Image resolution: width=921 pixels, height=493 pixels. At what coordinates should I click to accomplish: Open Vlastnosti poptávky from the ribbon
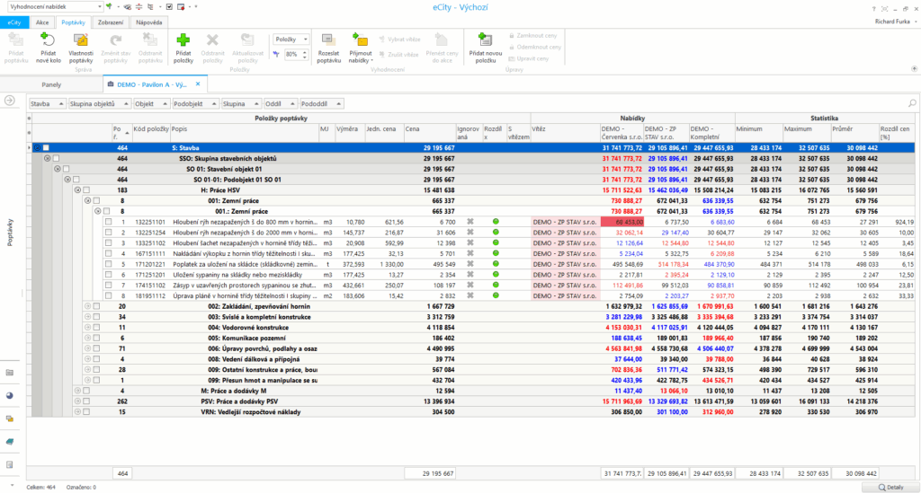click(81, 41)
